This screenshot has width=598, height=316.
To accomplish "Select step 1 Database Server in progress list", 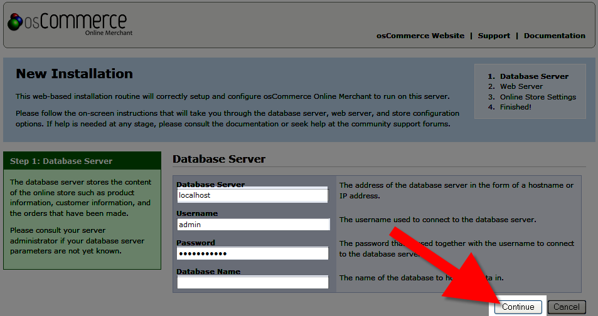I will 534,76.
